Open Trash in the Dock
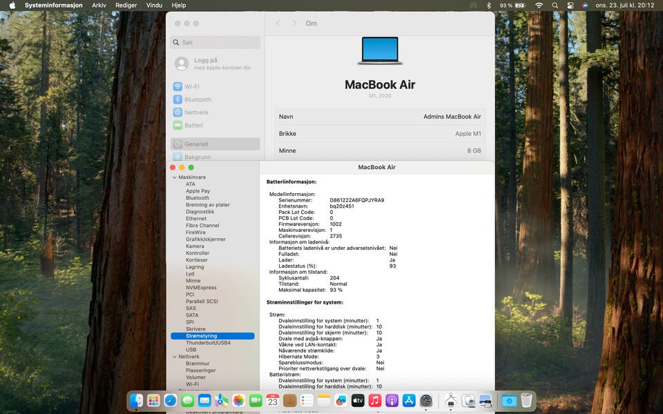Image resolution: width=663 pixels, height=414 pixels. pyautogui.click(x=526, y=400)
